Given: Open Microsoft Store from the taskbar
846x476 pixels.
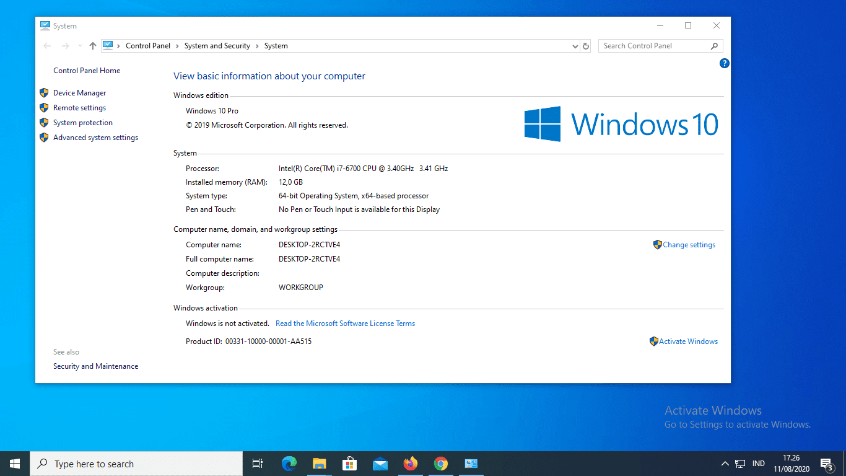Looking at the screenshot, I should coord(350,464).
